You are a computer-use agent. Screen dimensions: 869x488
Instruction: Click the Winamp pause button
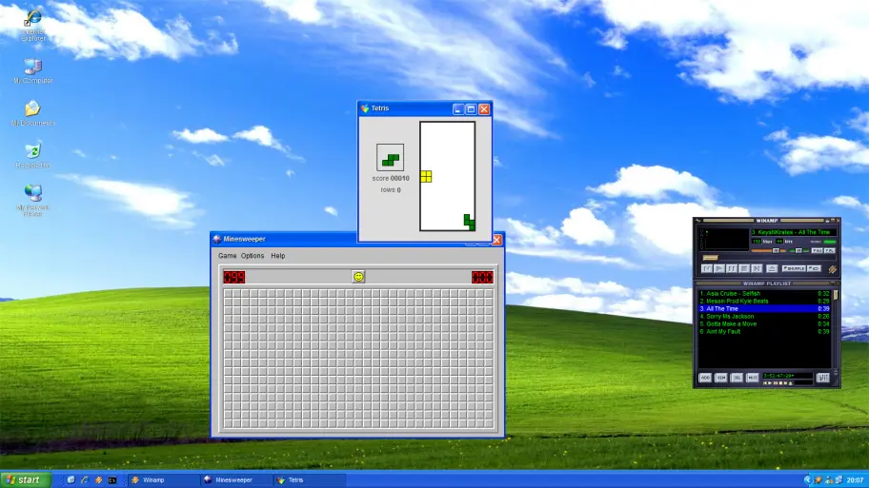point(732,268)
